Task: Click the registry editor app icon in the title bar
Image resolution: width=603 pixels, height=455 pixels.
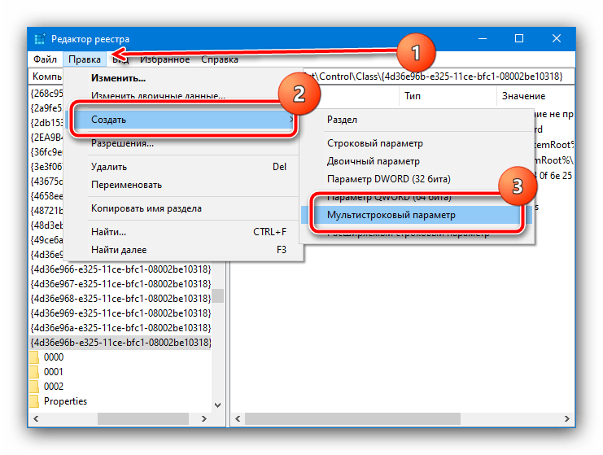Action: pos(40,39)
